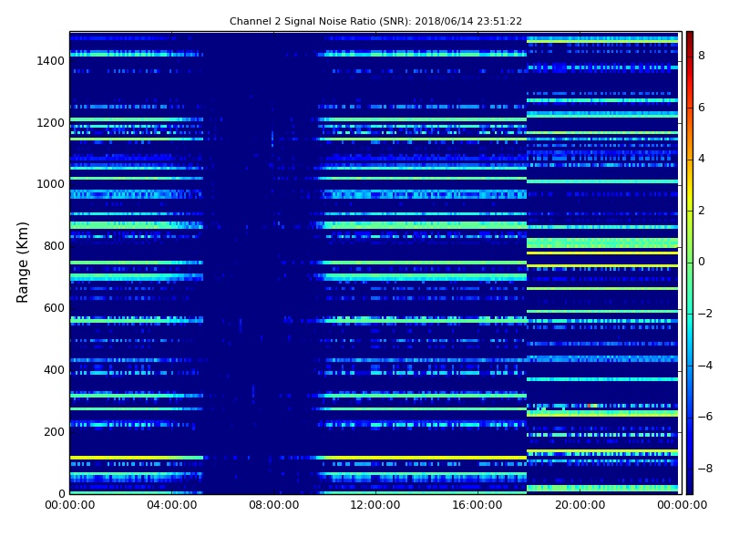Click the 800 tick label on the range axis
729x547 pixels.
pos(54,246)
